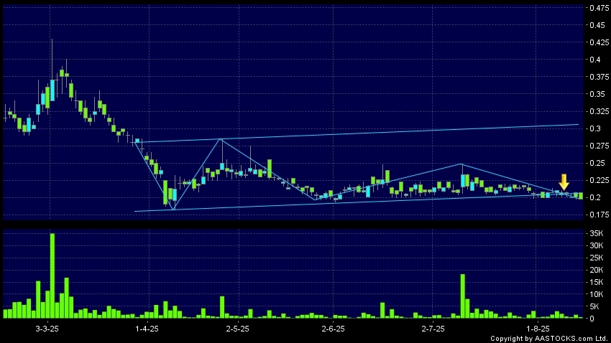Select the 20K volume axis label
Image resolution: width=611 pixels, height=343 pixels.
597,271
